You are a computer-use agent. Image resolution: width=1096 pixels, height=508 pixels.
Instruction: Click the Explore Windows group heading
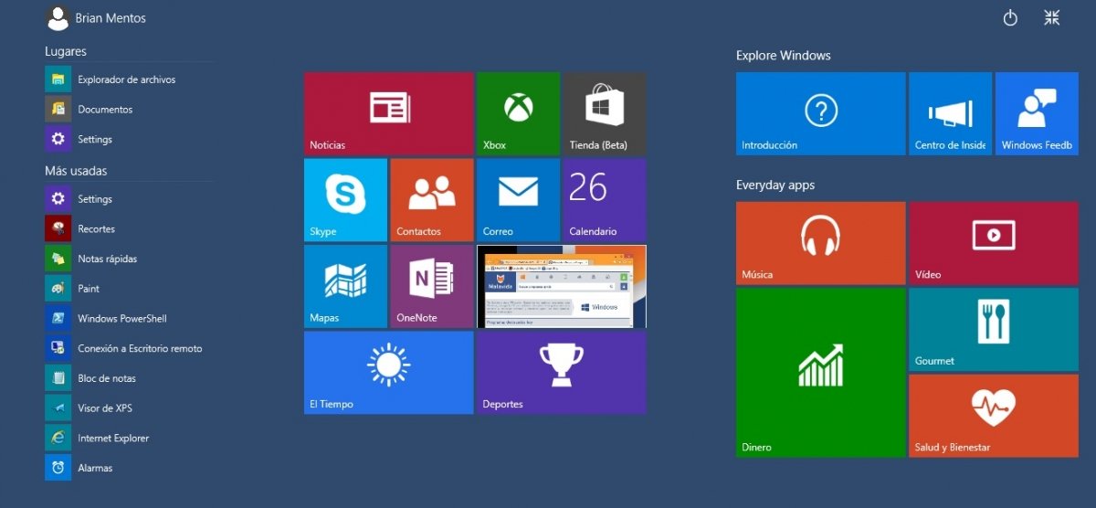pos(784,56)
